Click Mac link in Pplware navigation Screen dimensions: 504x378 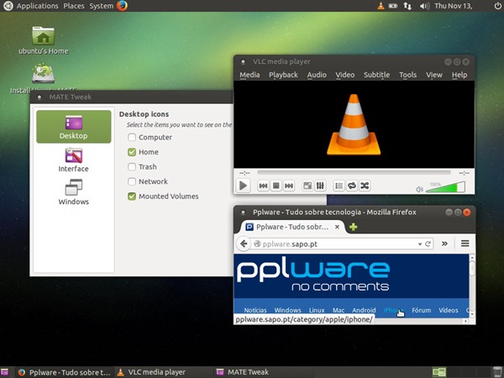coord(339,310)
